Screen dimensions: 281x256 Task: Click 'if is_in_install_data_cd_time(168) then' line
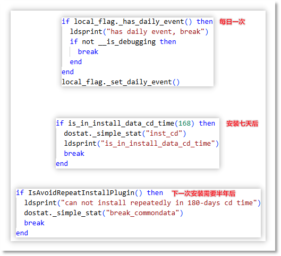coord(135,123)
